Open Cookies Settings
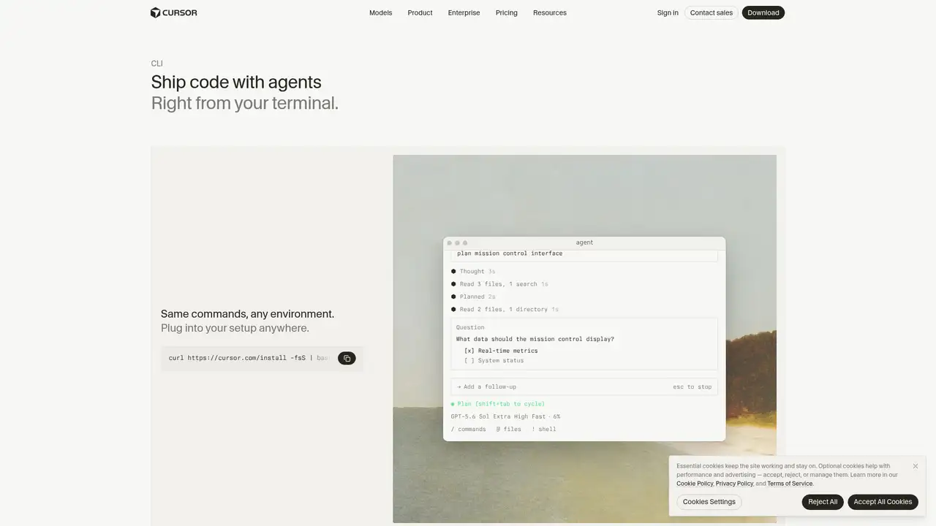 point(709,502)
